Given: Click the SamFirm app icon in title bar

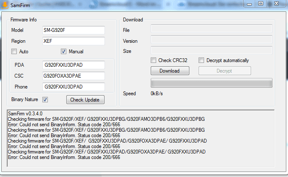Looking at the screenshot, I should 5,5.
